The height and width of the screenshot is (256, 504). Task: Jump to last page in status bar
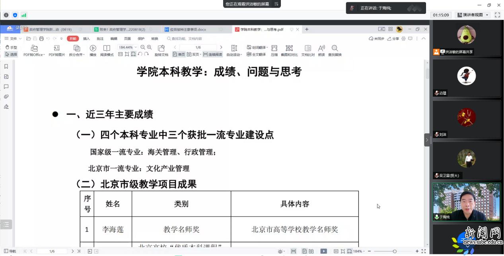[79, 251]
